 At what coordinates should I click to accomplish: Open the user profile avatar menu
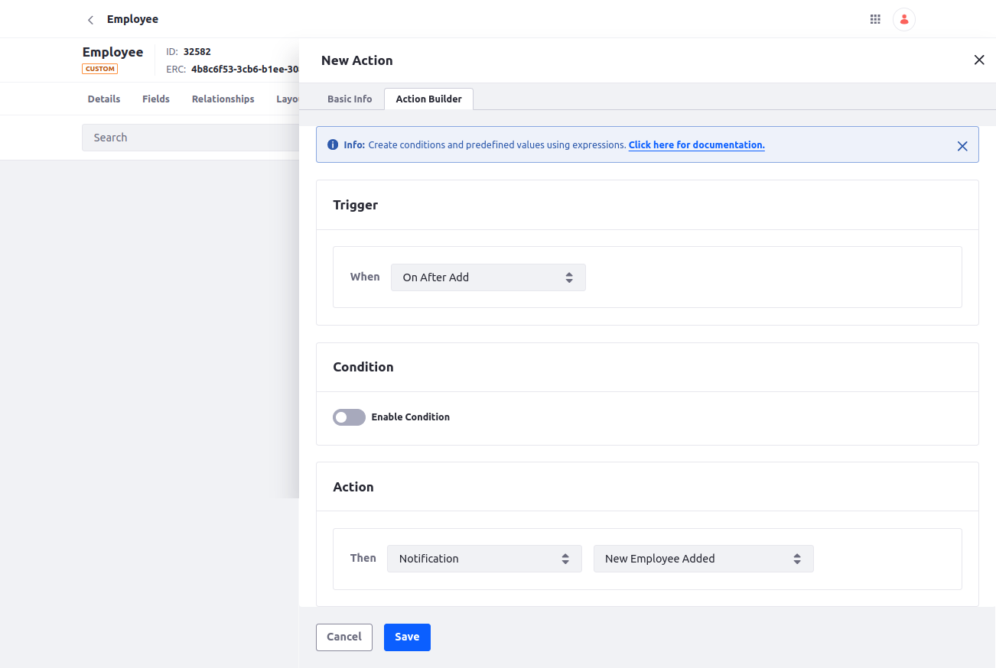904,20
